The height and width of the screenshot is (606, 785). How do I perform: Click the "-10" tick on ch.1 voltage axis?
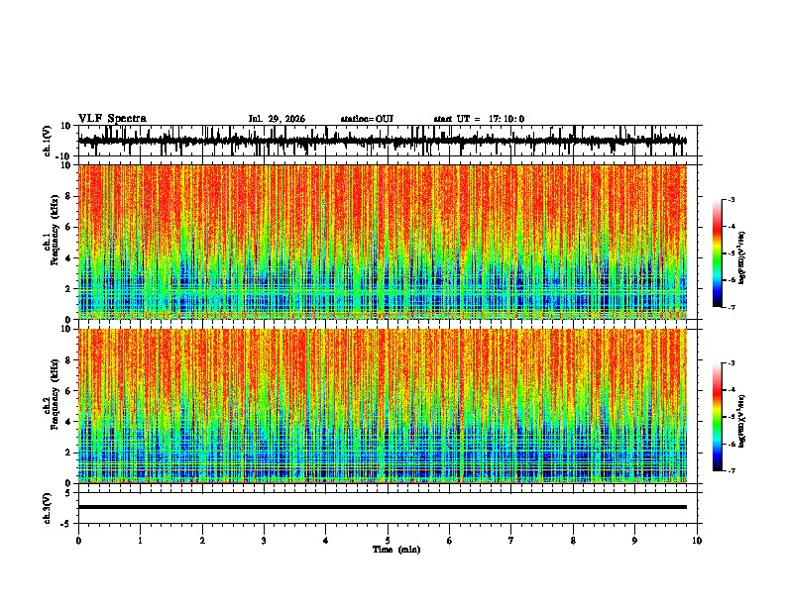(x=64, y=156)
